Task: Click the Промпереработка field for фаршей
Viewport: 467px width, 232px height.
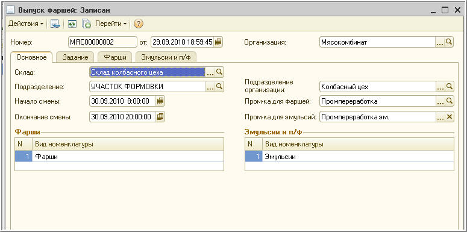Action: pos(377,101)
